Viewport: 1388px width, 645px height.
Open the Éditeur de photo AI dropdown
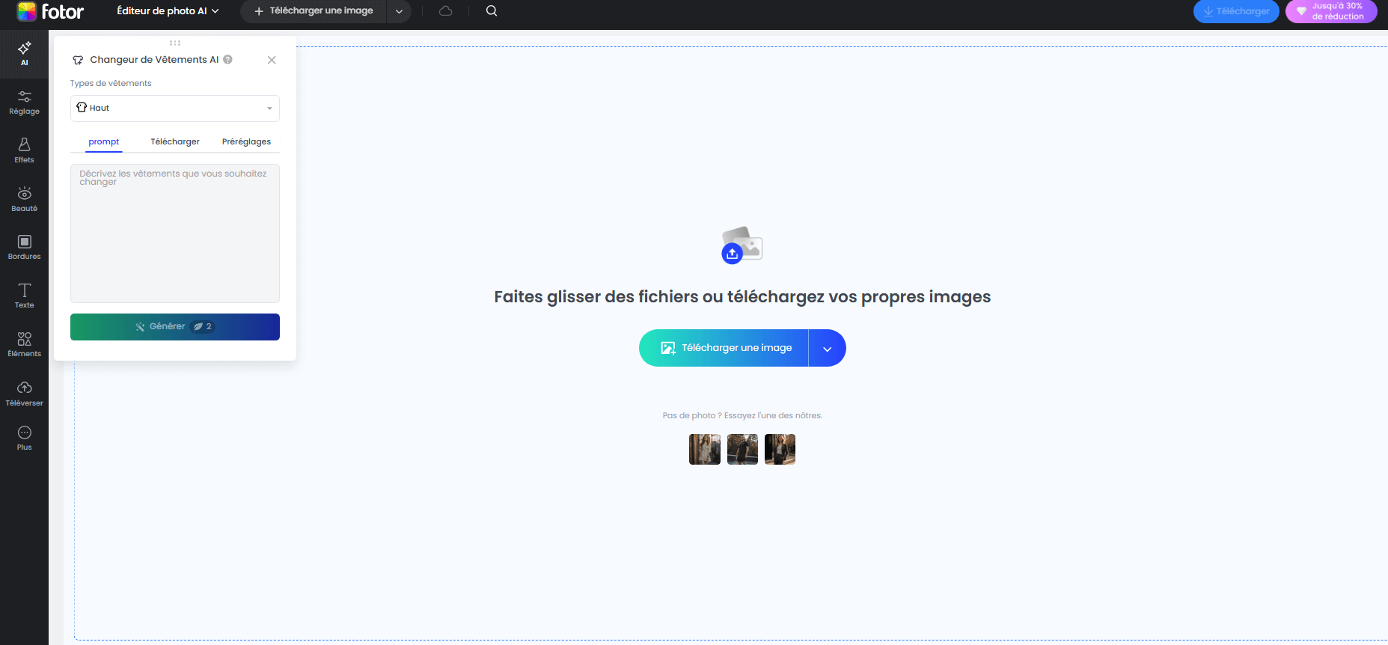[x=168, y=10]
